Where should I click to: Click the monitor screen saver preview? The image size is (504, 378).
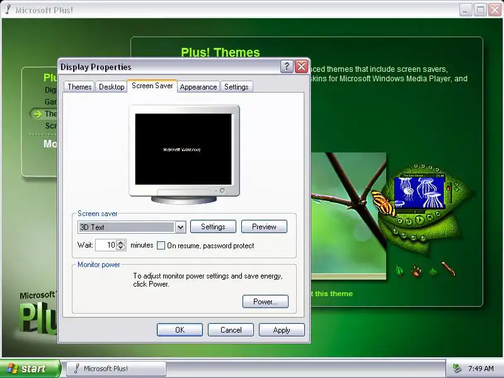click(183, 149)
